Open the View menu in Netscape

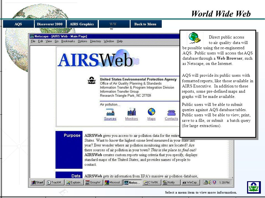(49, 41)
